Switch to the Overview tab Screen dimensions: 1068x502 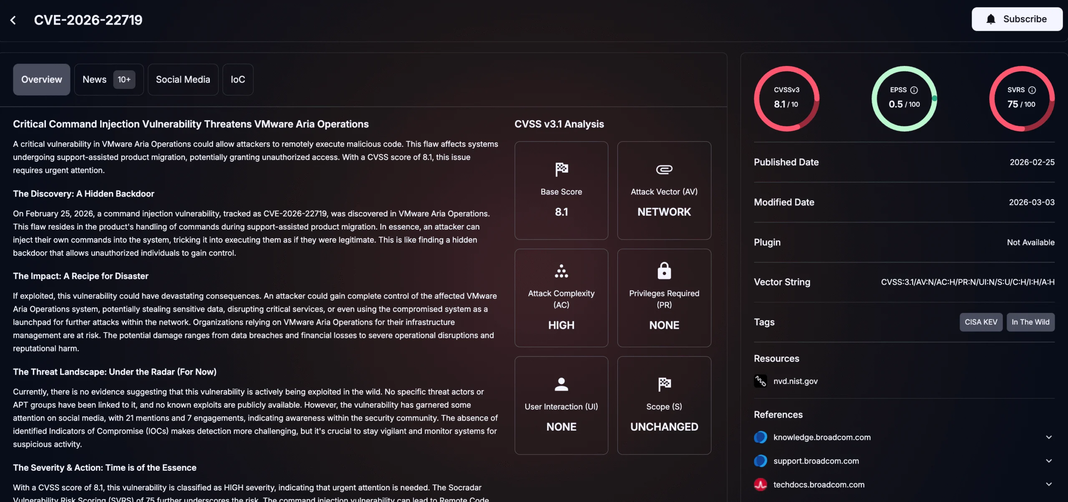click(41, 79)
